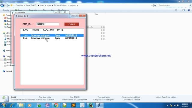Image resolution: width=192 pixels, height=108 pixels.
Task: Open the Share with menu
Action: pos(34,10)
